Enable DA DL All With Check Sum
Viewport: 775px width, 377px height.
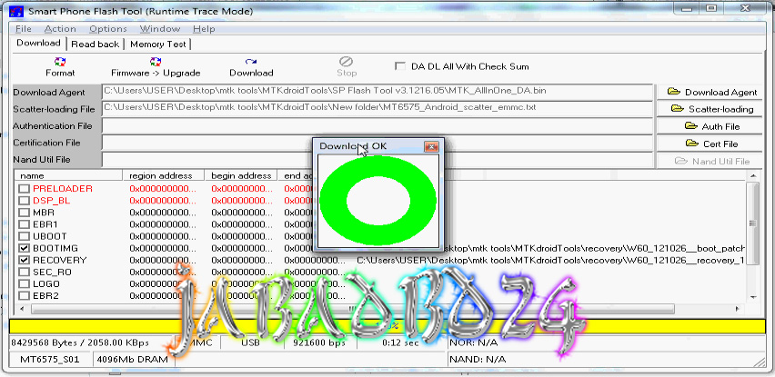click(400, 66)
